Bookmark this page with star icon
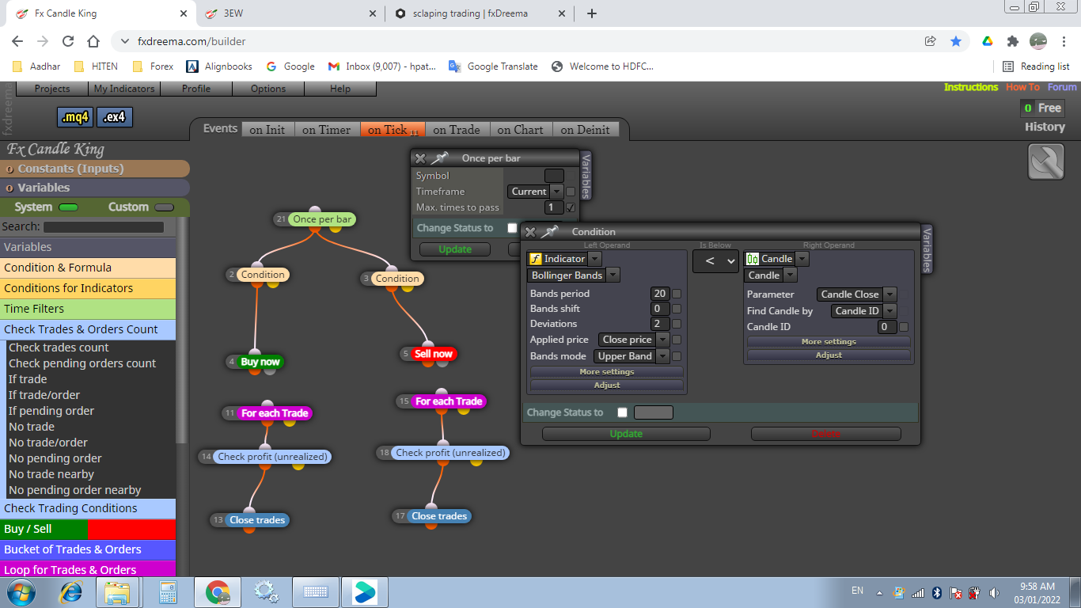The image size is (1081, 608). pyautogui.click(x=956, y=41)
